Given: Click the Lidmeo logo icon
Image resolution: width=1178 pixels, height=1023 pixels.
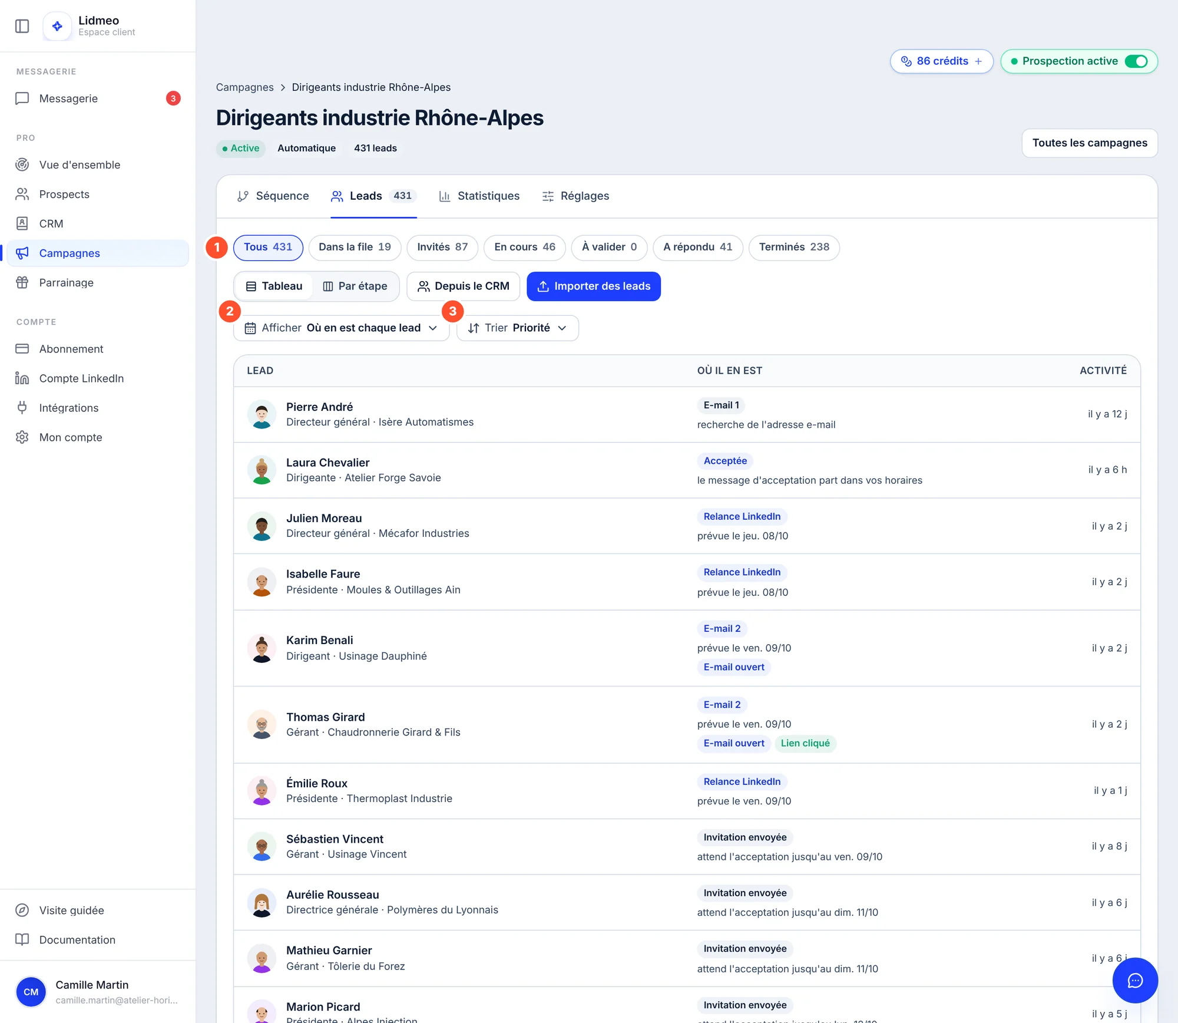Looking at the screenshot, I should (57, 26).
